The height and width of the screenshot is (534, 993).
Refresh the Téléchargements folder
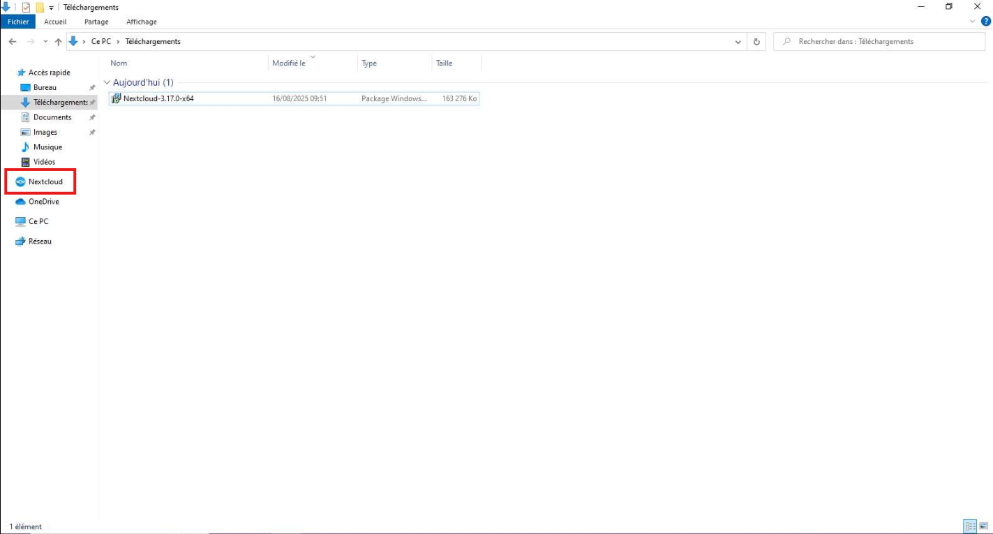[756, 42]
